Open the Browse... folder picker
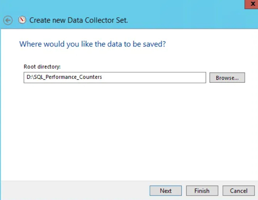 [227, 78]
